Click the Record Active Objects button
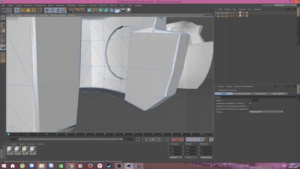 173,139
